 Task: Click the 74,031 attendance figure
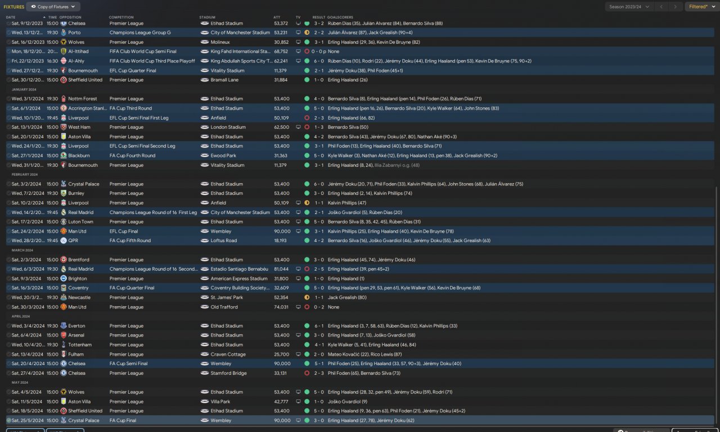click(x=281, y=307)
